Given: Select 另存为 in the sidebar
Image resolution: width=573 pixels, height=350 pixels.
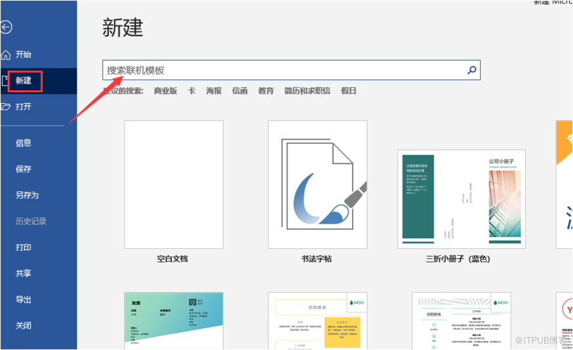Looking at the screenshot, I should (27, 195).
